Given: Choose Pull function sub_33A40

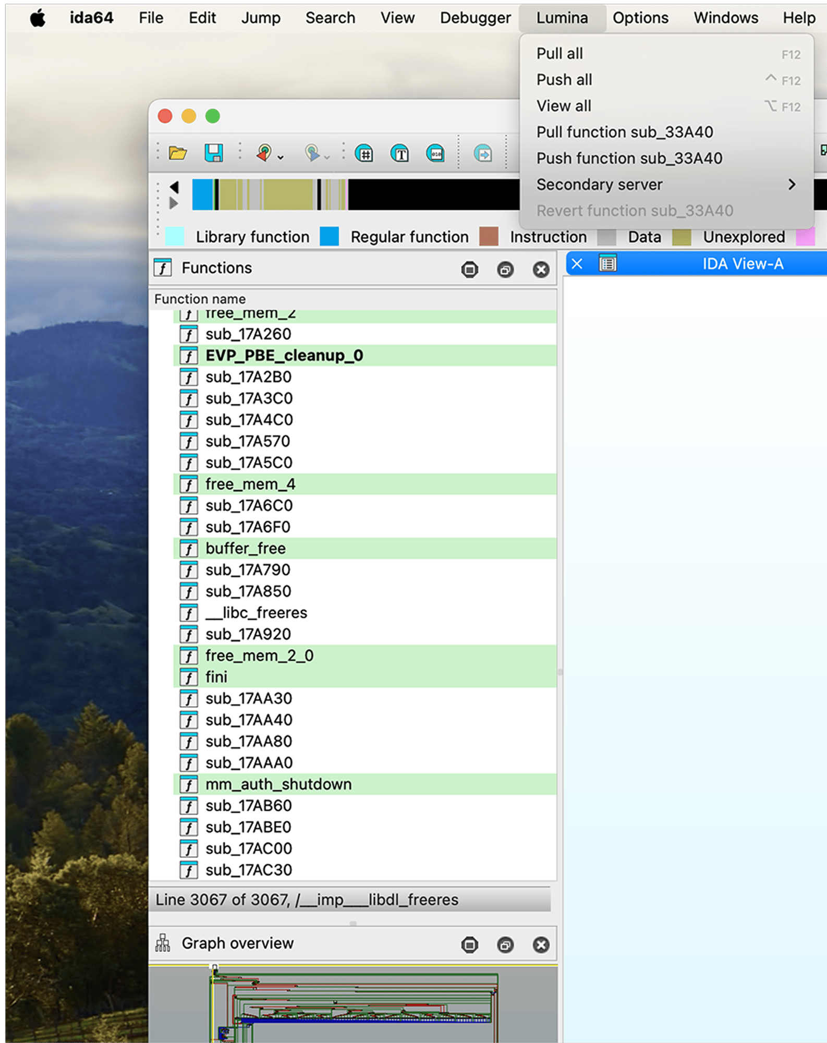Looking at the screenshot, I should click(667, 132).
